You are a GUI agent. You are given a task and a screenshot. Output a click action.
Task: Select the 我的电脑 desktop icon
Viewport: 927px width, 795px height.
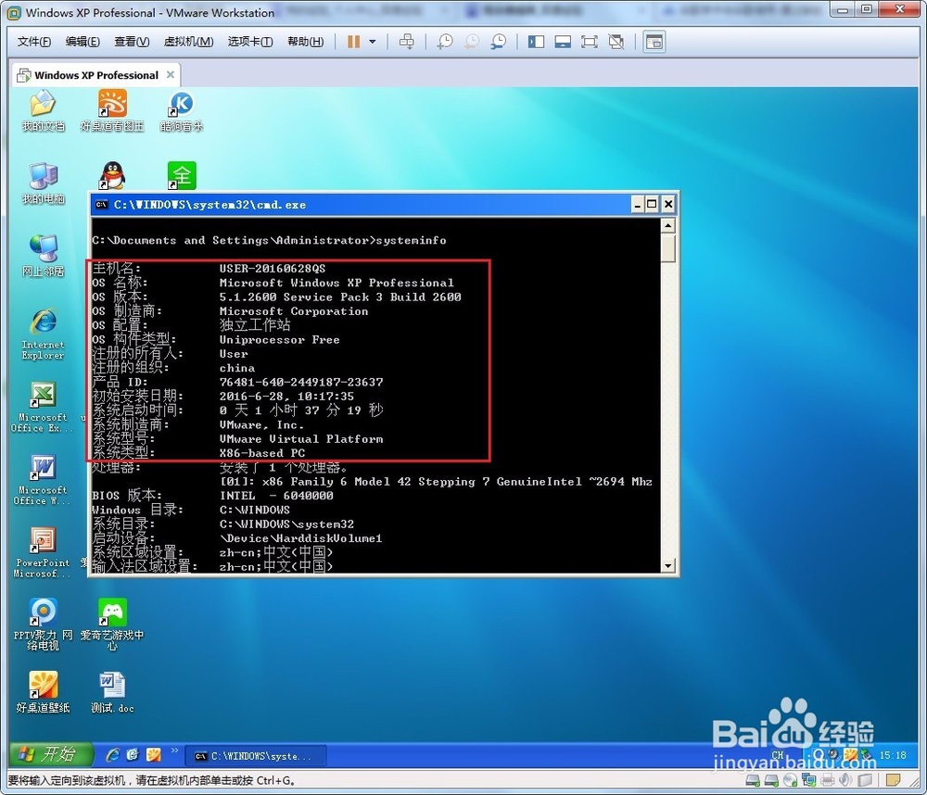(x=43, y=183)
